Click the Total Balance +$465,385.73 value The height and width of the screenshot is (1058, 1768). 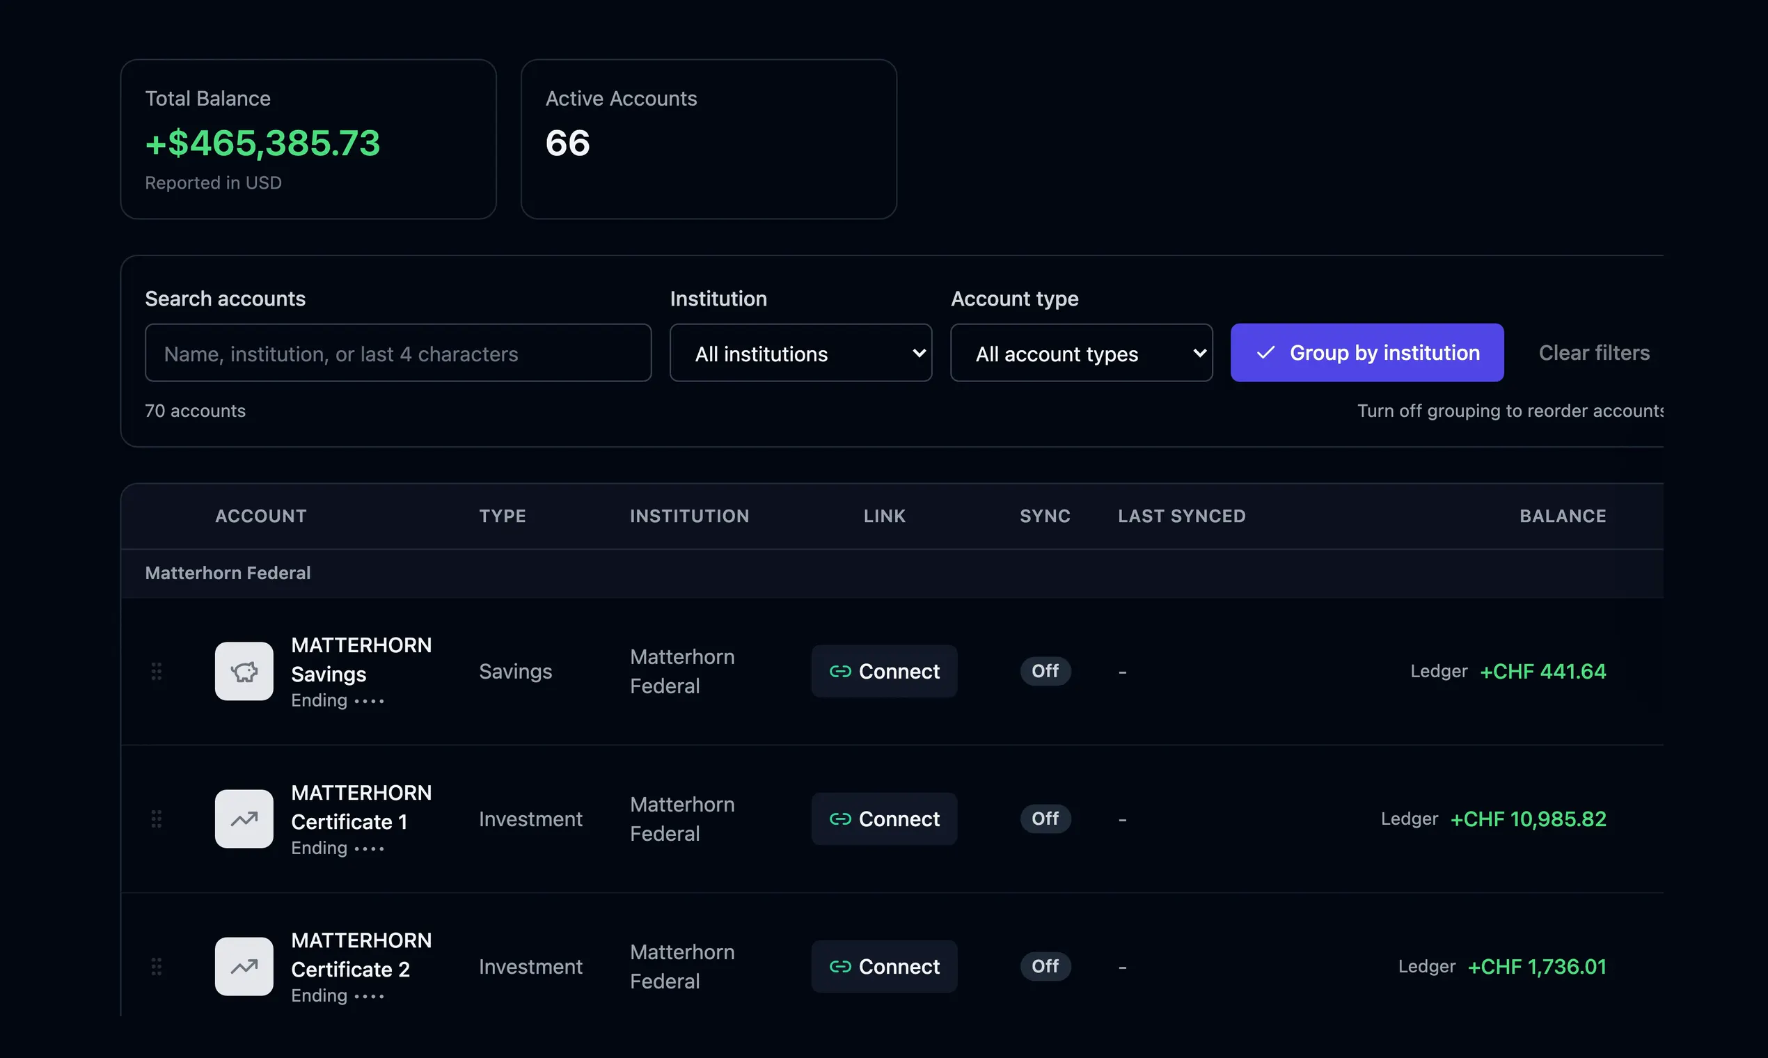tap(262, 143)
